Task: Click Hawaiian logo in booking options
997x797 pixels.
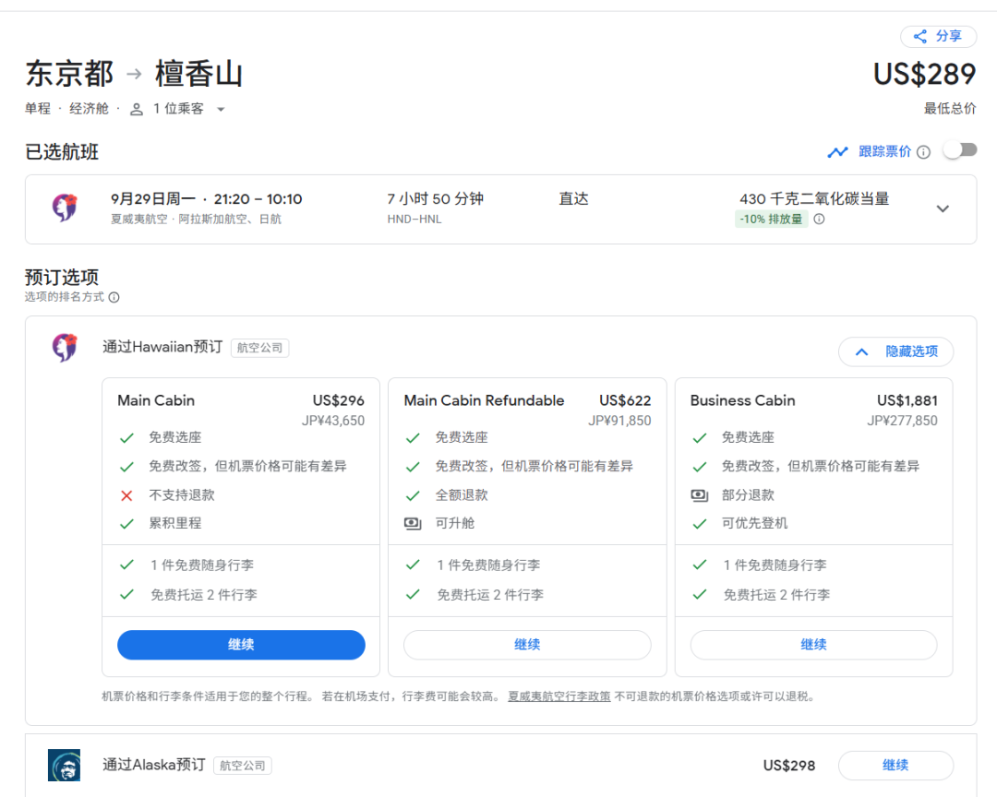Action: pos(65,348)
